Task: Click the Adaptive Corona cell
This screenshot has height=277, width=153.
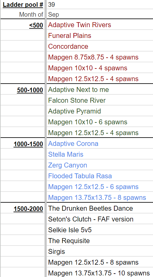Action: [100, 144]
